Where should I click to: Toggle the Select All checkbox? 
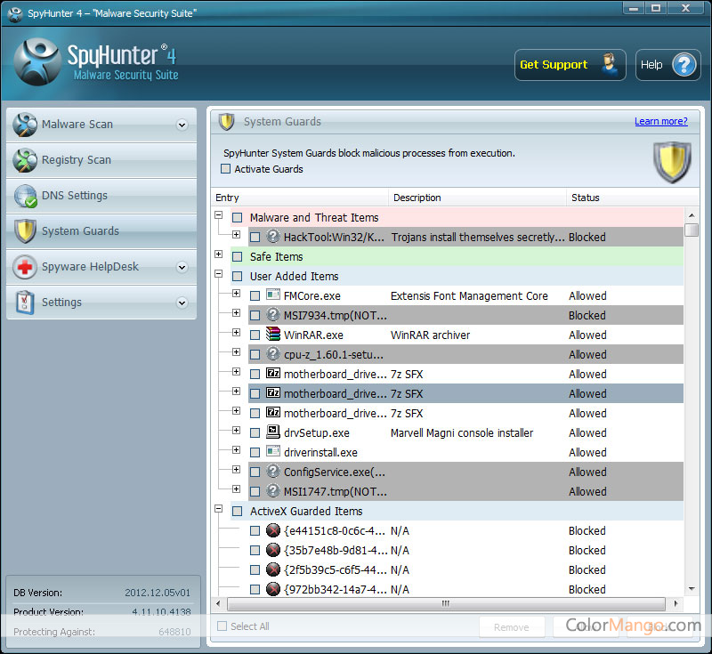coord(222,626)
